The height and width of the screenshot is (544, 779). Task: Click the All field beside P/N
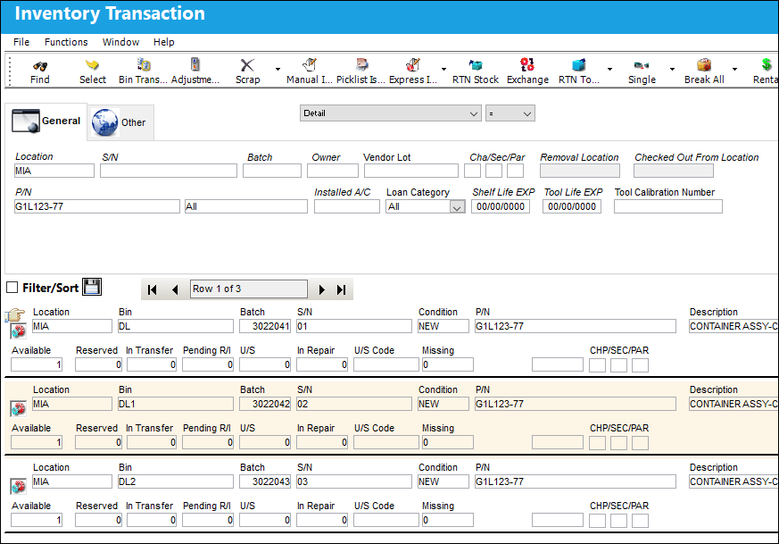coord(246,206)
